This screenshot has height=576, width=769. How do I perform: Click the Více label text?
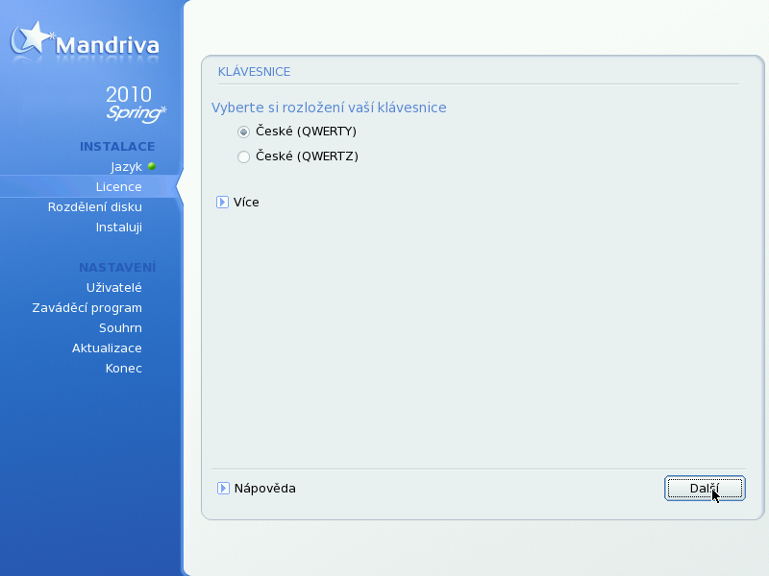(x=246, y=203)
